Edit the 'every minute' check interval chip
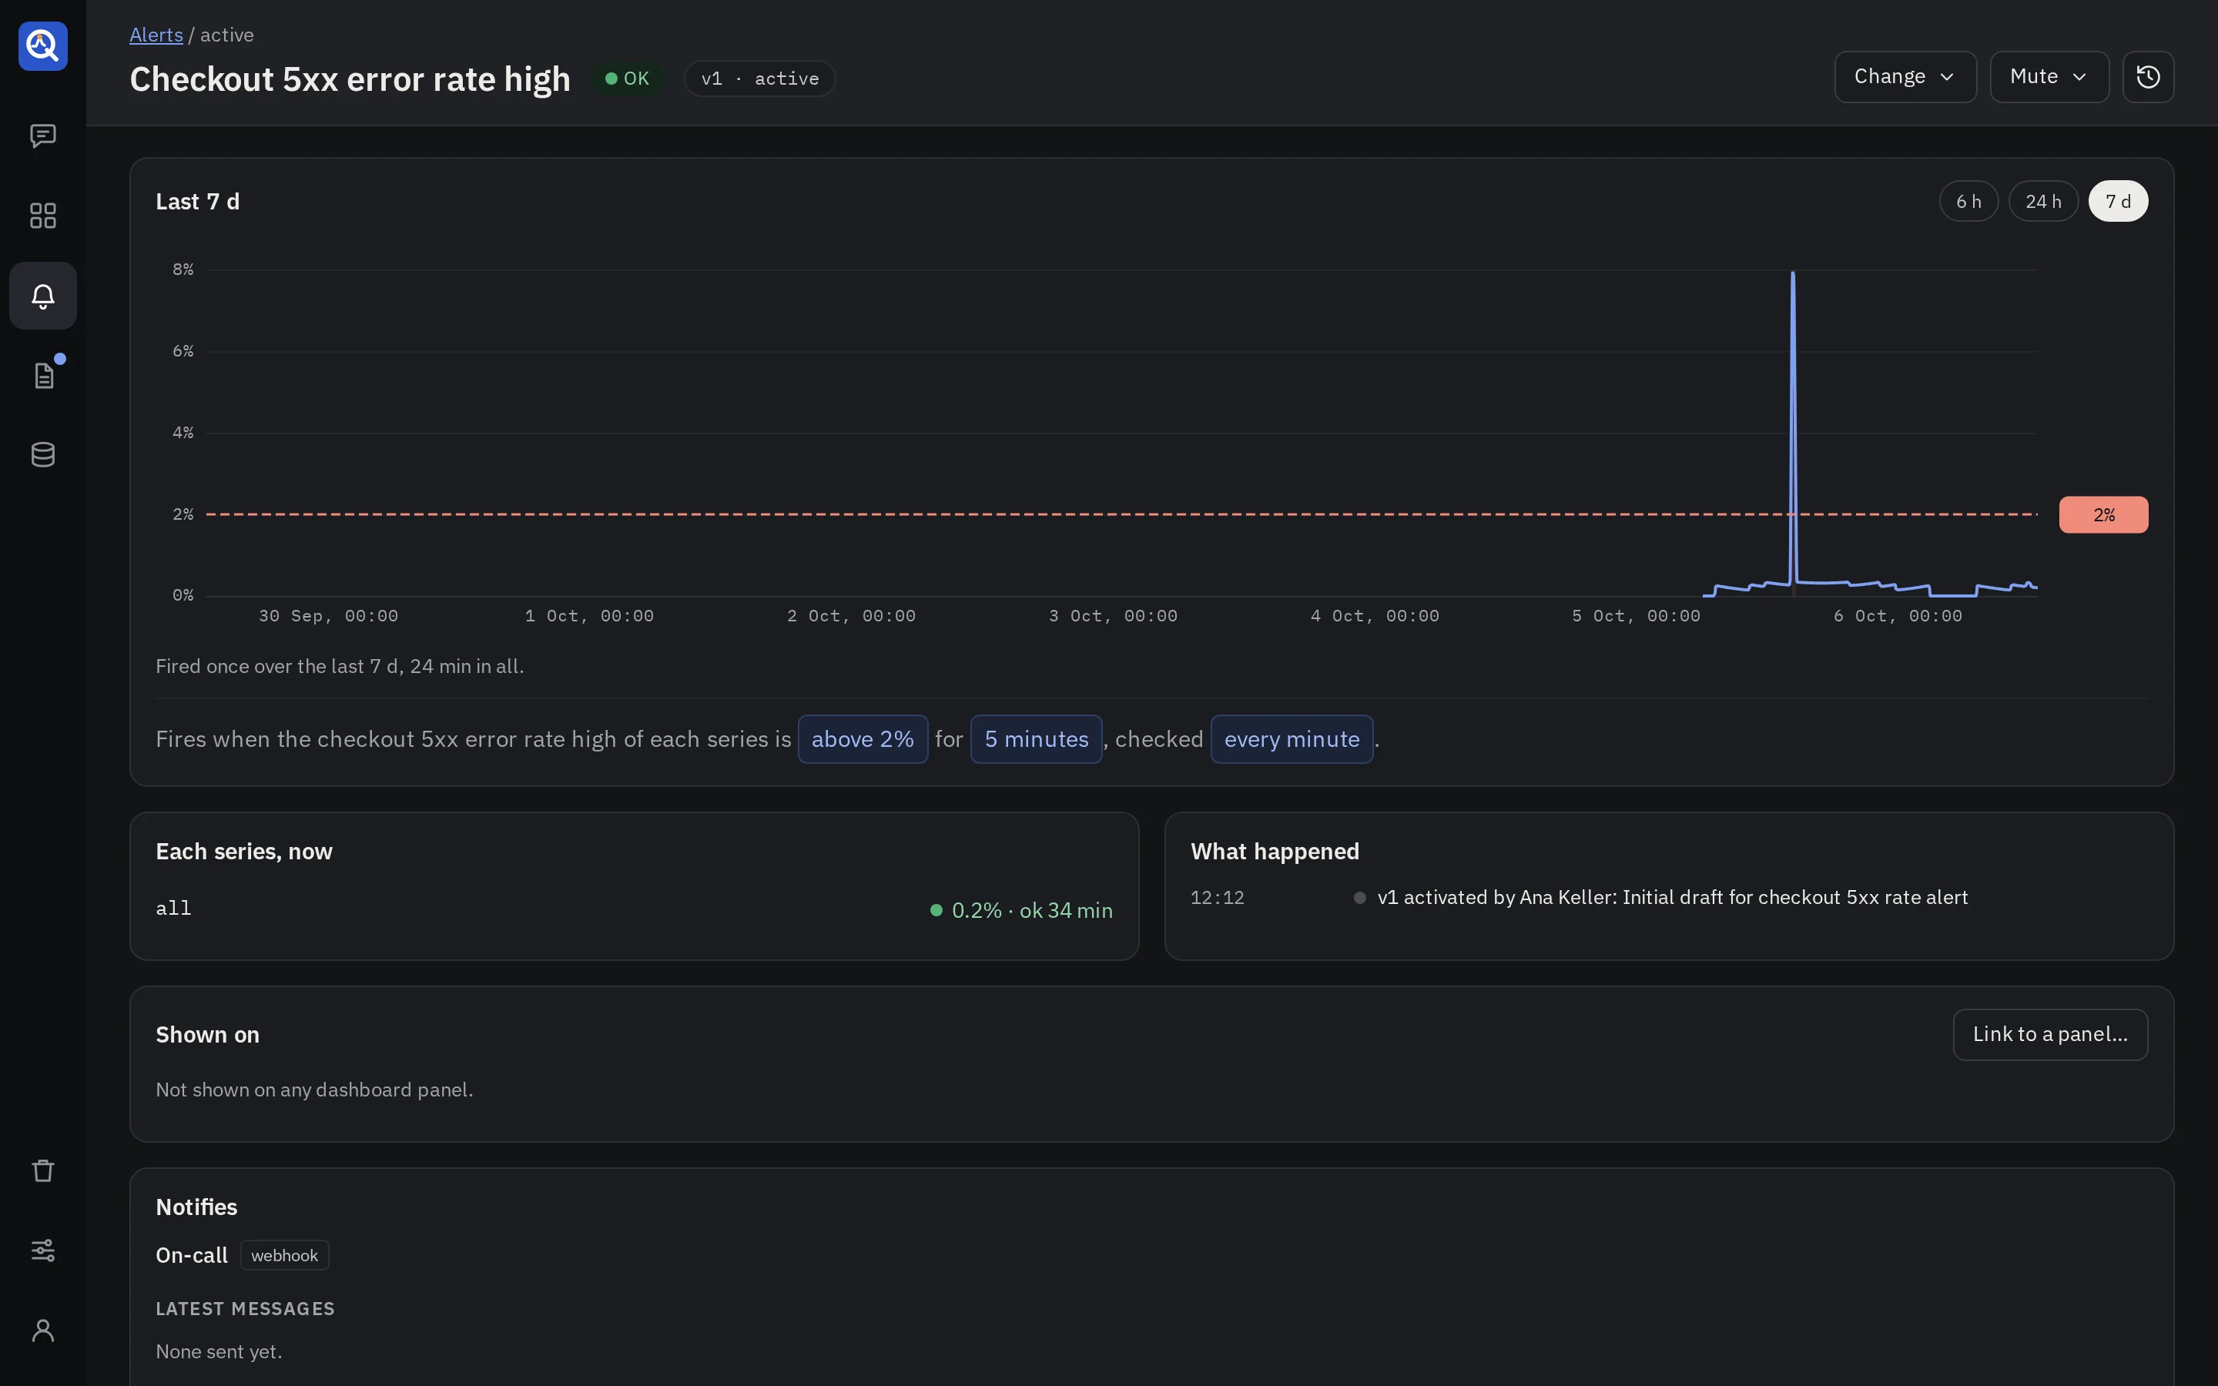 pos(1292,739)
